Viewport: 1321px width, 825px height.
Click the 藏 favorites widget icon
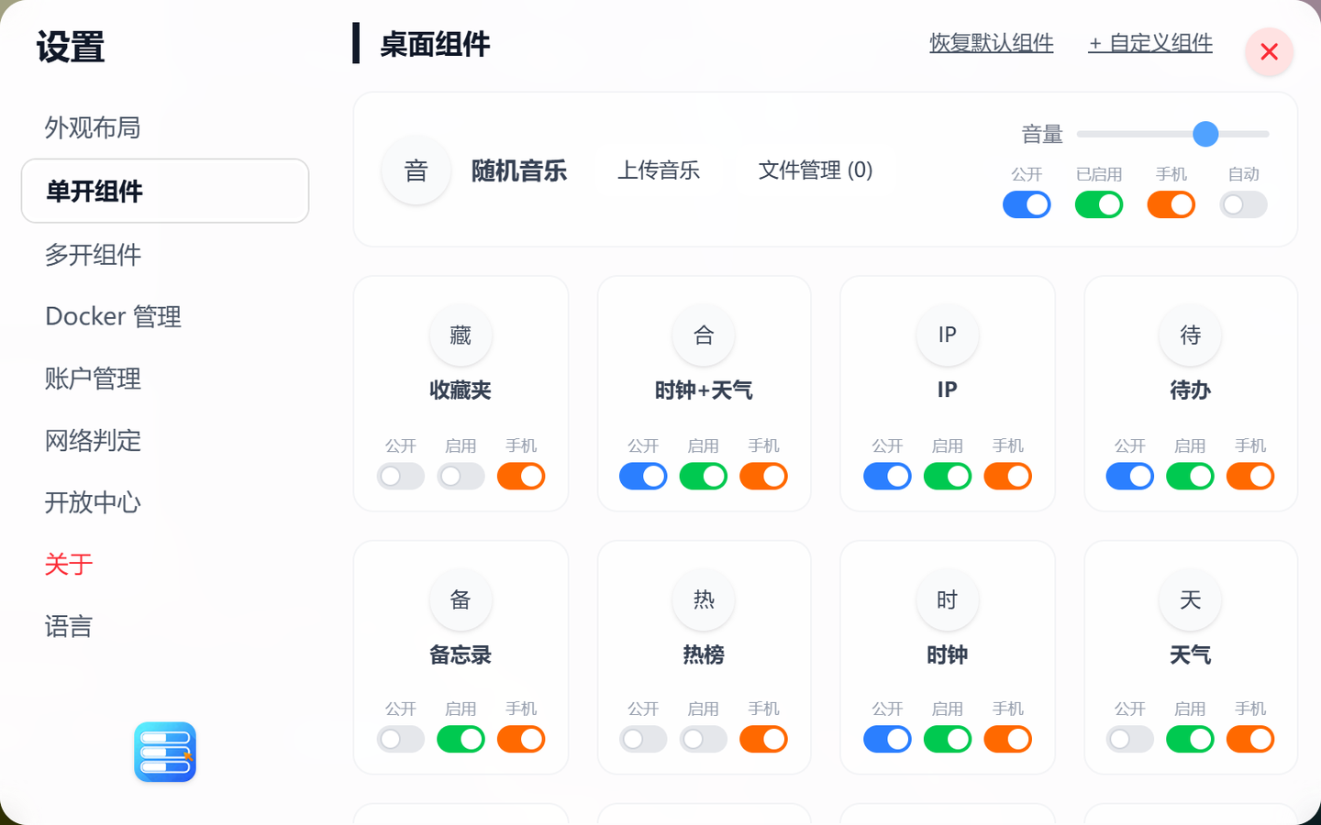pyautogui.click(x=461, y=335)
